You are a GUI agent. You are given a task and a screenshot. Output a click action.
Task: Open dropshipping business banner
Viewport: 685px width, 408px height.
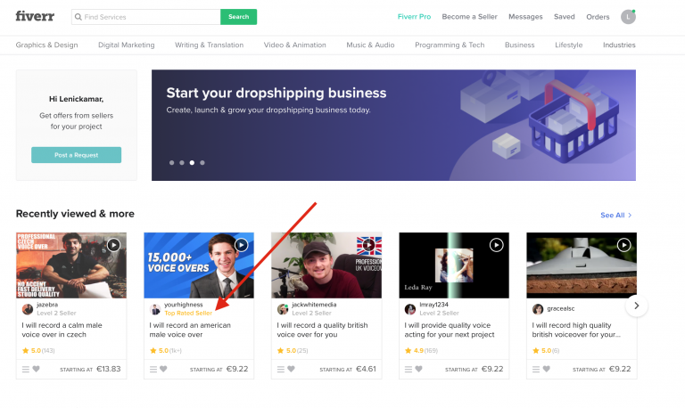(x=393, y=126)
